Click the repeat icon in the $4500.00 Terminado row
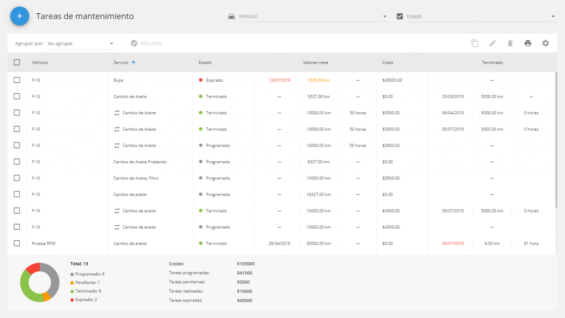Viewport: 565px width, 318px height. (117, 211)
